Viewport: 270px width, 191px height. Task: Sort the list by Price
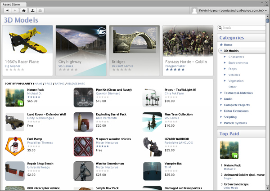[49, 84]
